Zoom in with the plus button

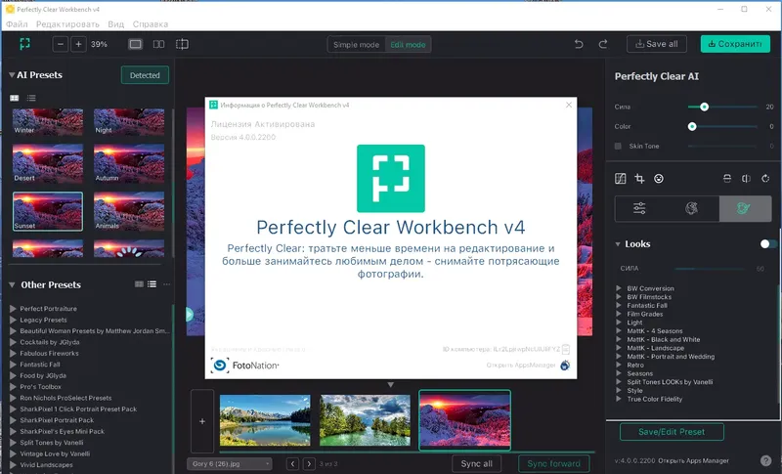[78, 44]
